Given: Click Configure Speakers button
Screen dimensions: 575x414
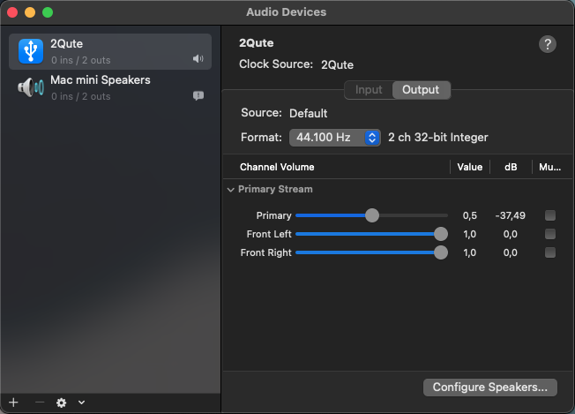Looking at the screenshot, I should (490, 388).
